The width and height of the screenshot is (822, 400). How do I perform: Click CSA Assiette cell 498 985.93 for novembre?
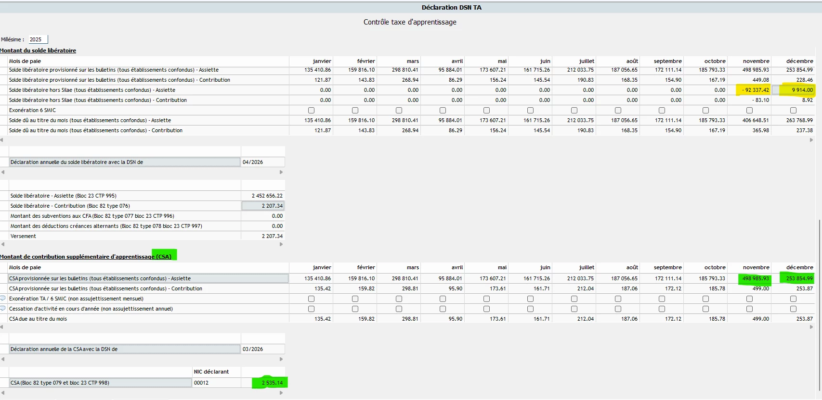point(750,278)
